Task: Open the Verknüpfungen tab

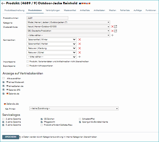Action: [x=53, y=10]
